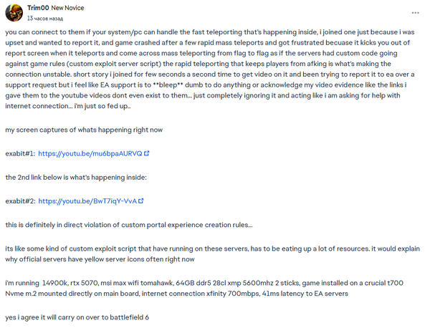Click the "carry on over to battlefield 6" line
This screenshot has width=430, height=328.
pos(77,316)
